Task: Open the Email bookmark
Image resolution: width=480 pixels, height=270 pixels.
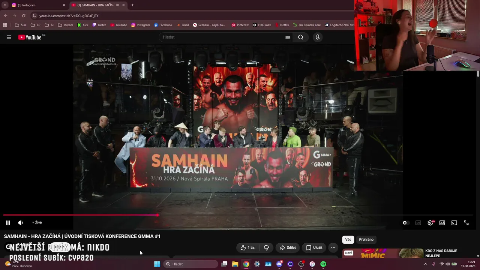Action: 183,25
